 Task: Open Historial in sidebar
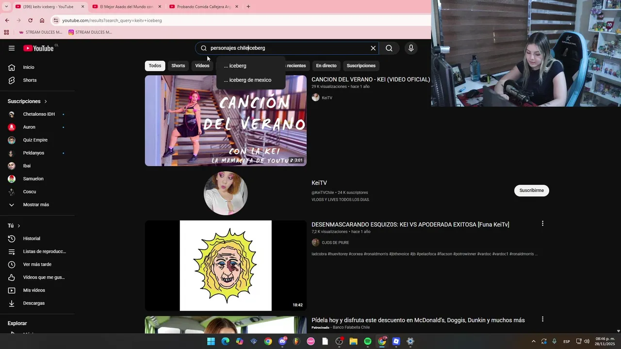pos(37,238)
